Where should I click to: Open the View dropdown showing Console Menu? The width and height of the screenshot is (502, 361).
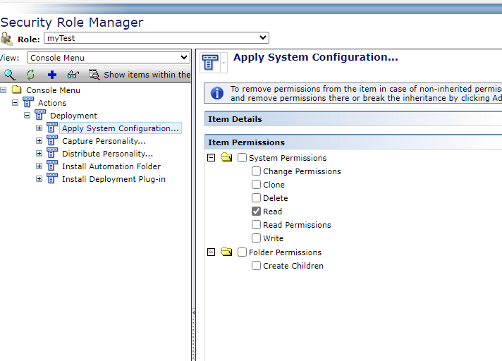109,58
